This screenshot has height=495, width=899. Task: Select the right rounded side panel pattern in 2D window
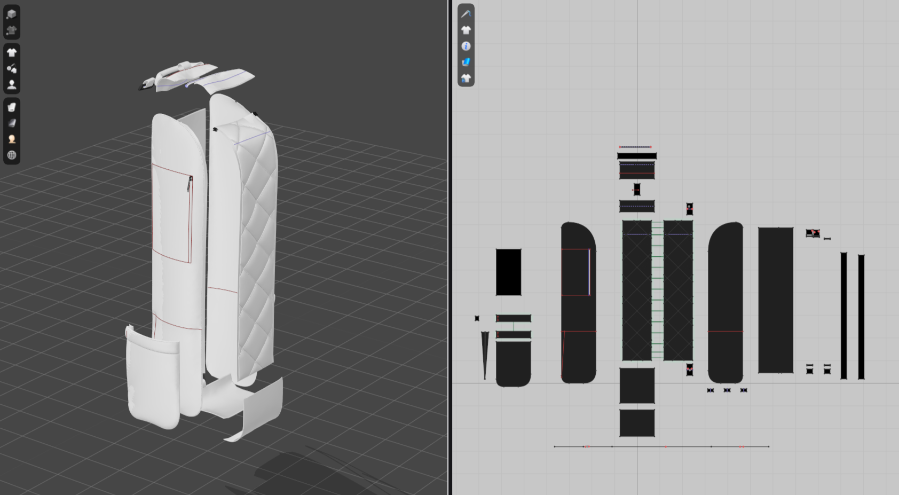(x=725, y=303)
